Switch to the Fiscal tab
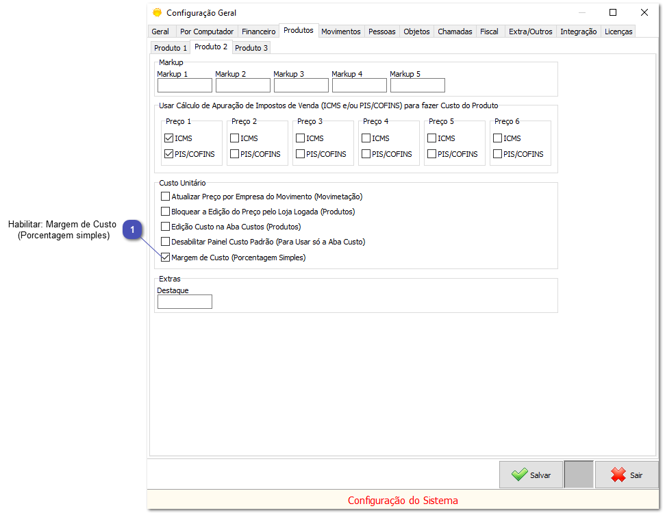 point(489,31)
